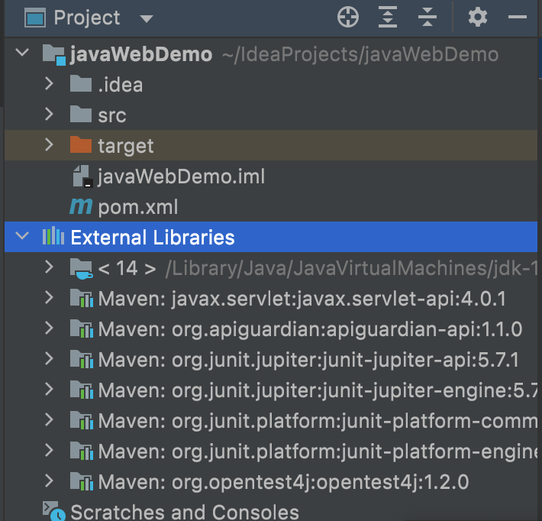
Task: Click the Scratches and Consoles icon
Action: click(54, 511)
